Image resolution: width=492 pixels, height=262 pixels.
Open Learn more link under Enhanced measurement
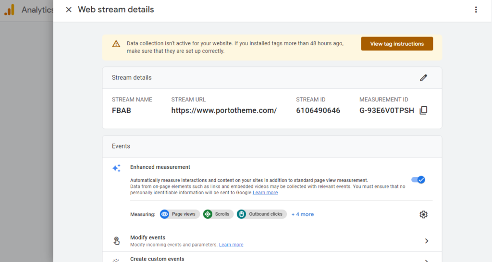click(265, 193)
